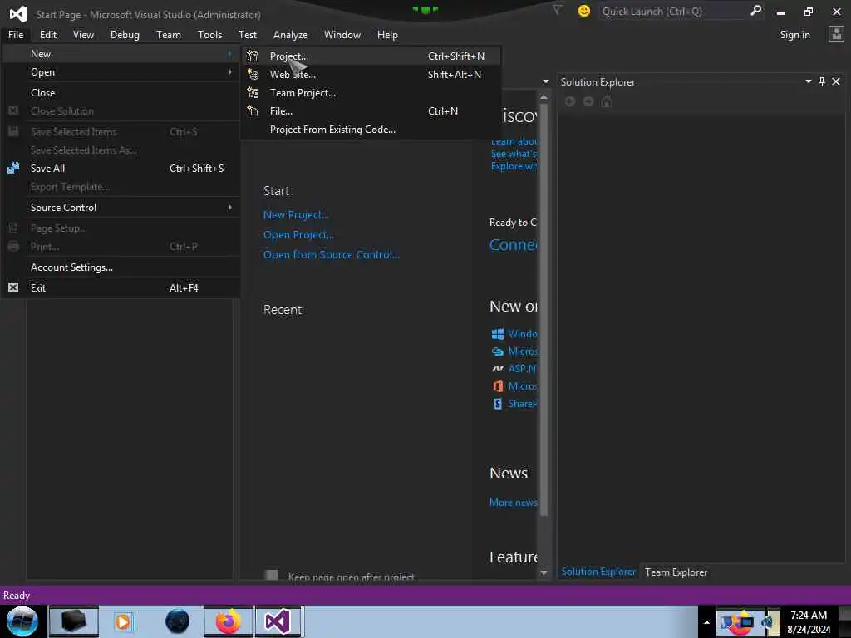
Task: Open the File menu
Action: pos(16,35)
